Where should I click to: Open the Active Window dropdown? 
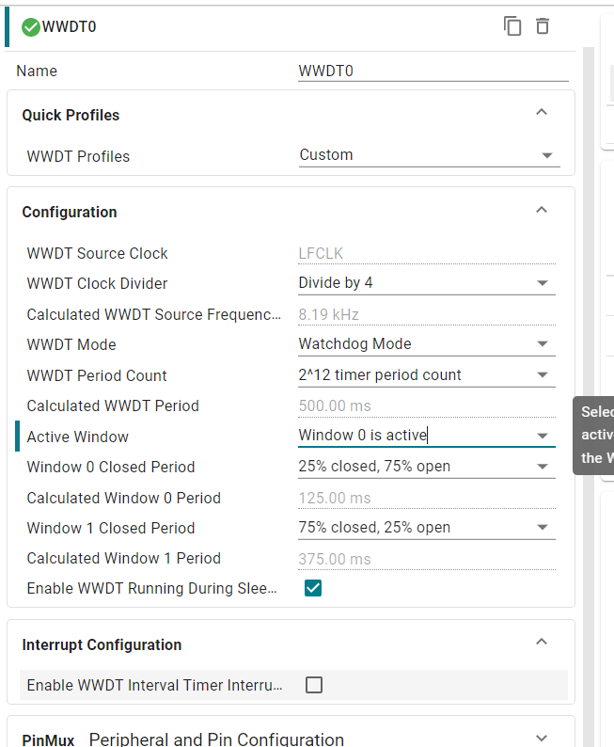click(x=427, y=436)
